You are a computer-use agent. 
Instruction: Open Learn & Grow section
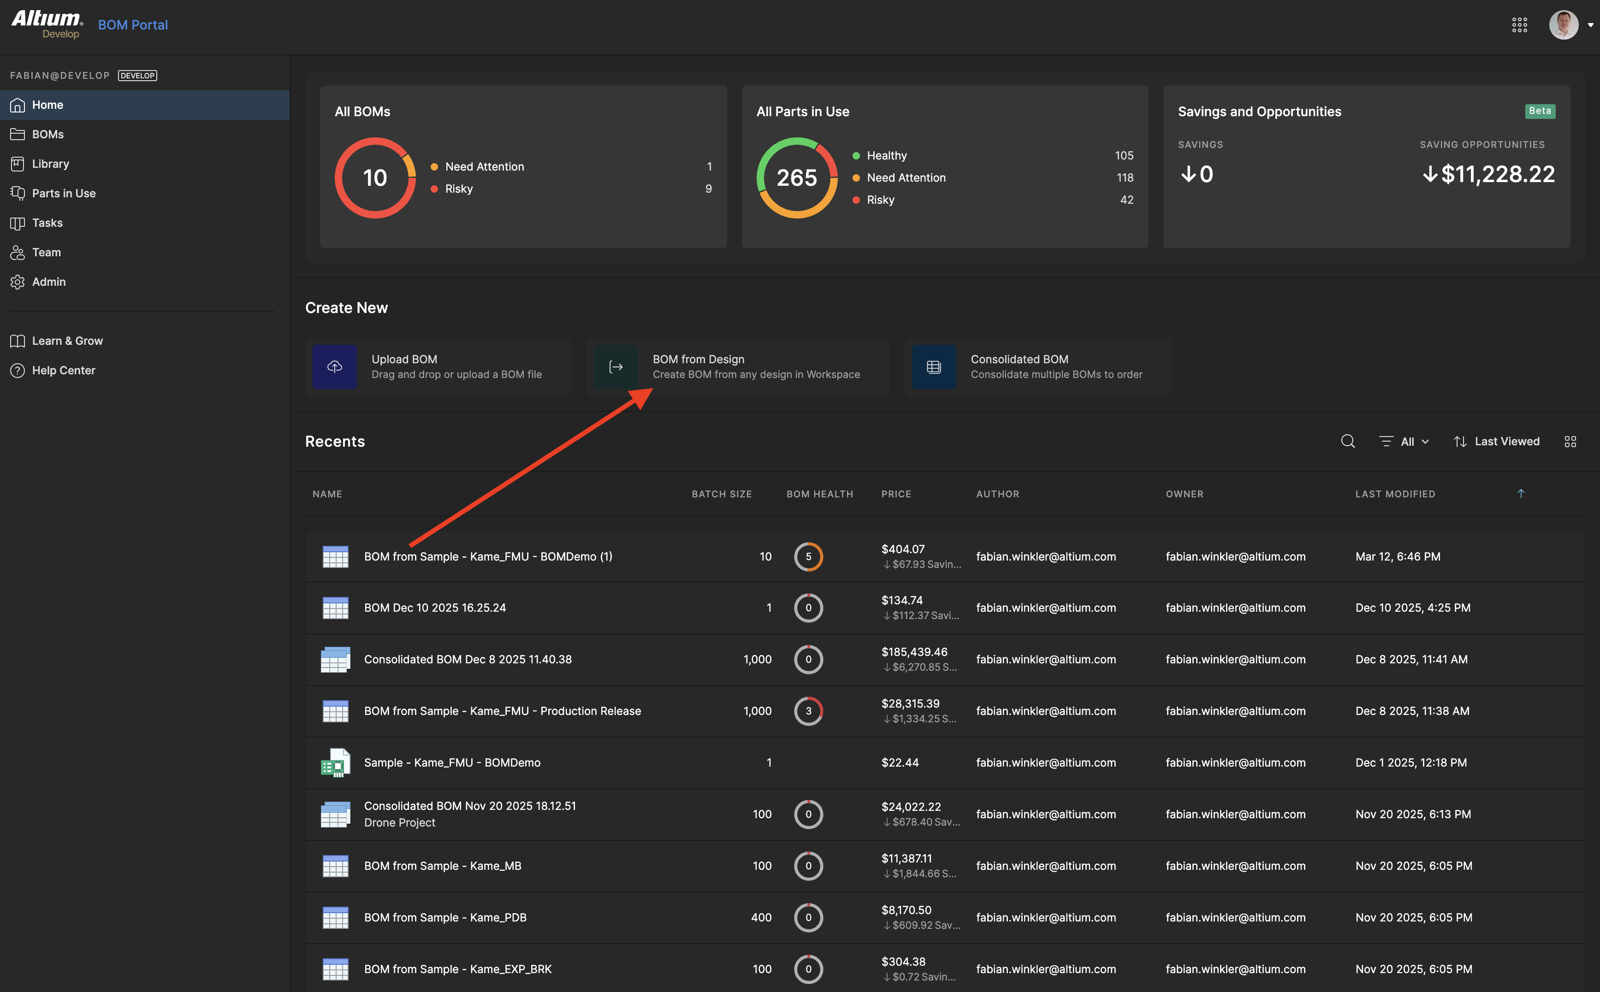144,341
